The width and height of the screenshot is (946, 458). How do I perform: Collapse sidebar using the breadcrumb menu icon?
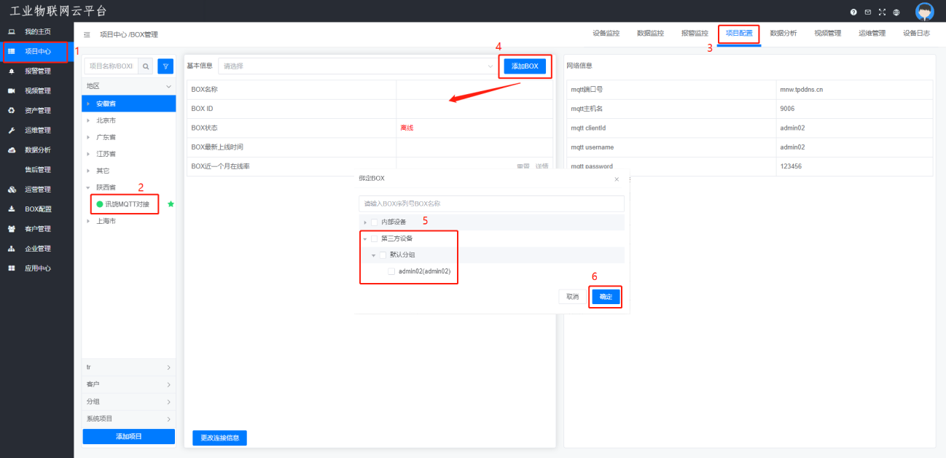tap(87, 34)
